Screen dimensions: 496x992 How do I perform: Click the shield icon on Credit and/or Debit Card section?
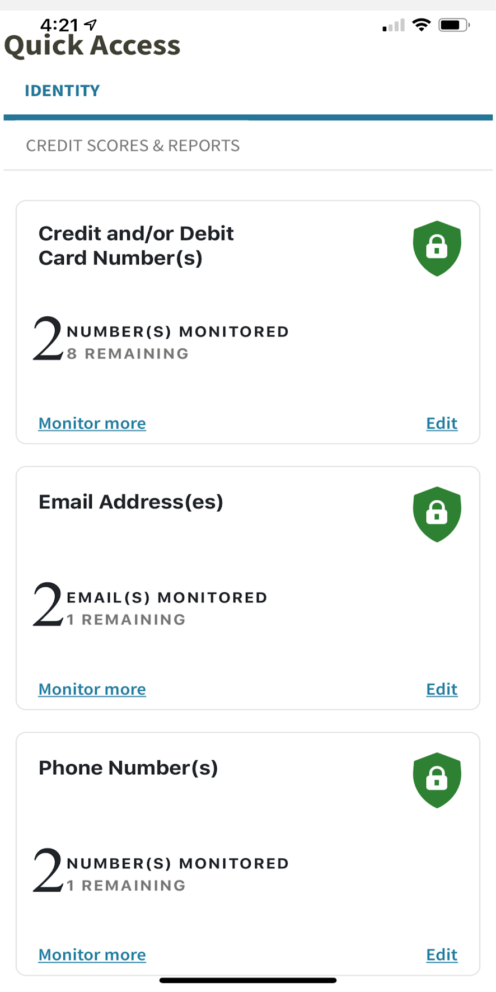(x=437, y=248)
